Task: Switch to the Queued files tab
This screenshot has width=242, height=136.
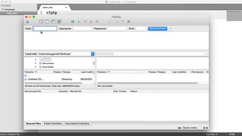Action: [33, 124]
